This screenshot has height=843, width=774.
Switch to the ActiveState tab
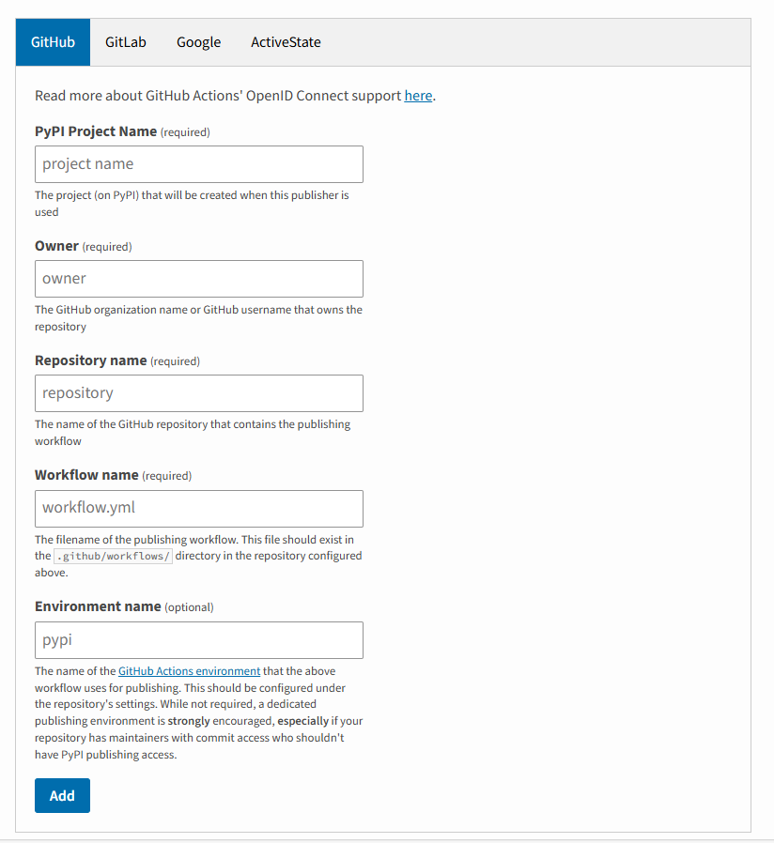286,42
